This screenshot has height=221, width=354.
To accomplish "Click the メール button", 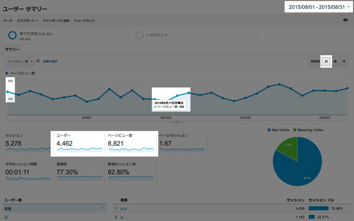I will [8, 21].
